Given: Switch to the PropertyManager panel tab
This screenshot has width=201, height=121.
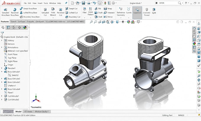Looking at the screenshot, I should pyautogui.click(x=9, y=27).
